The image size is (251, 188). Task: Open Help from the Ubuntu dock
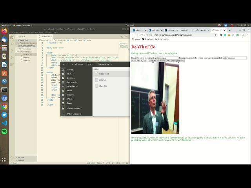[x=4, y=81]
